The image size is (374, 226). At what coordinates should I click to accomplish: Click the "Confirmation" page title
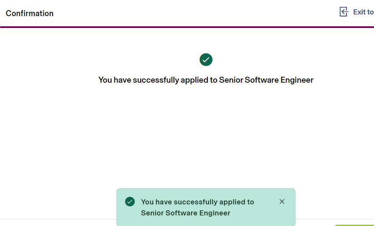pos(30,14)
